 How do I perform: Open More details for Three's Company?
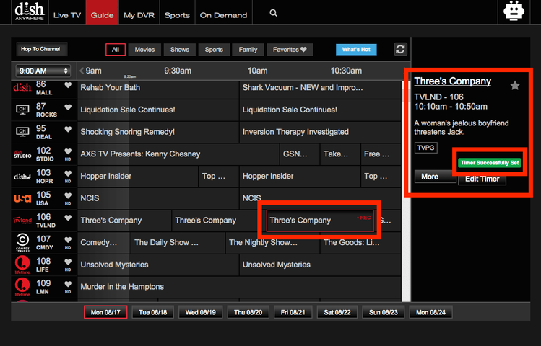[435, 177]
